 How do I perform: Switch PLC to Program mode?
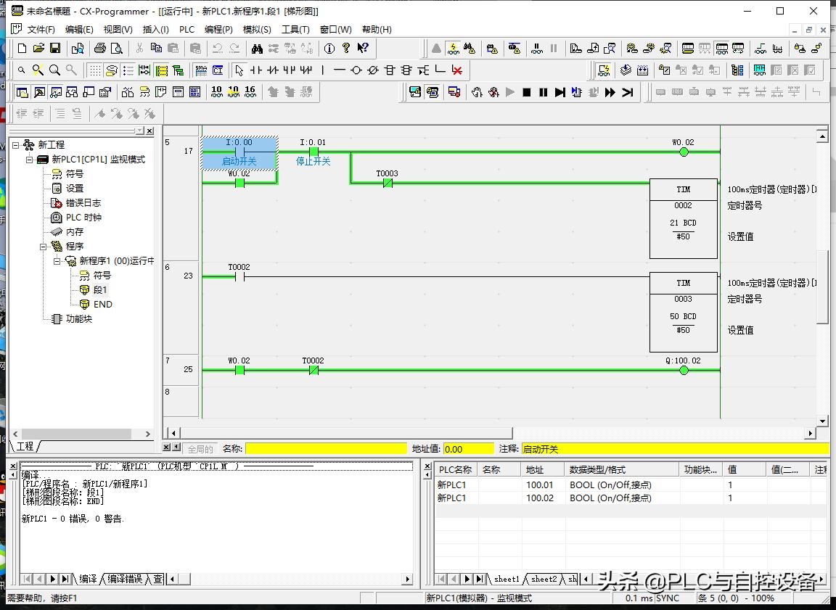point(688,49)
